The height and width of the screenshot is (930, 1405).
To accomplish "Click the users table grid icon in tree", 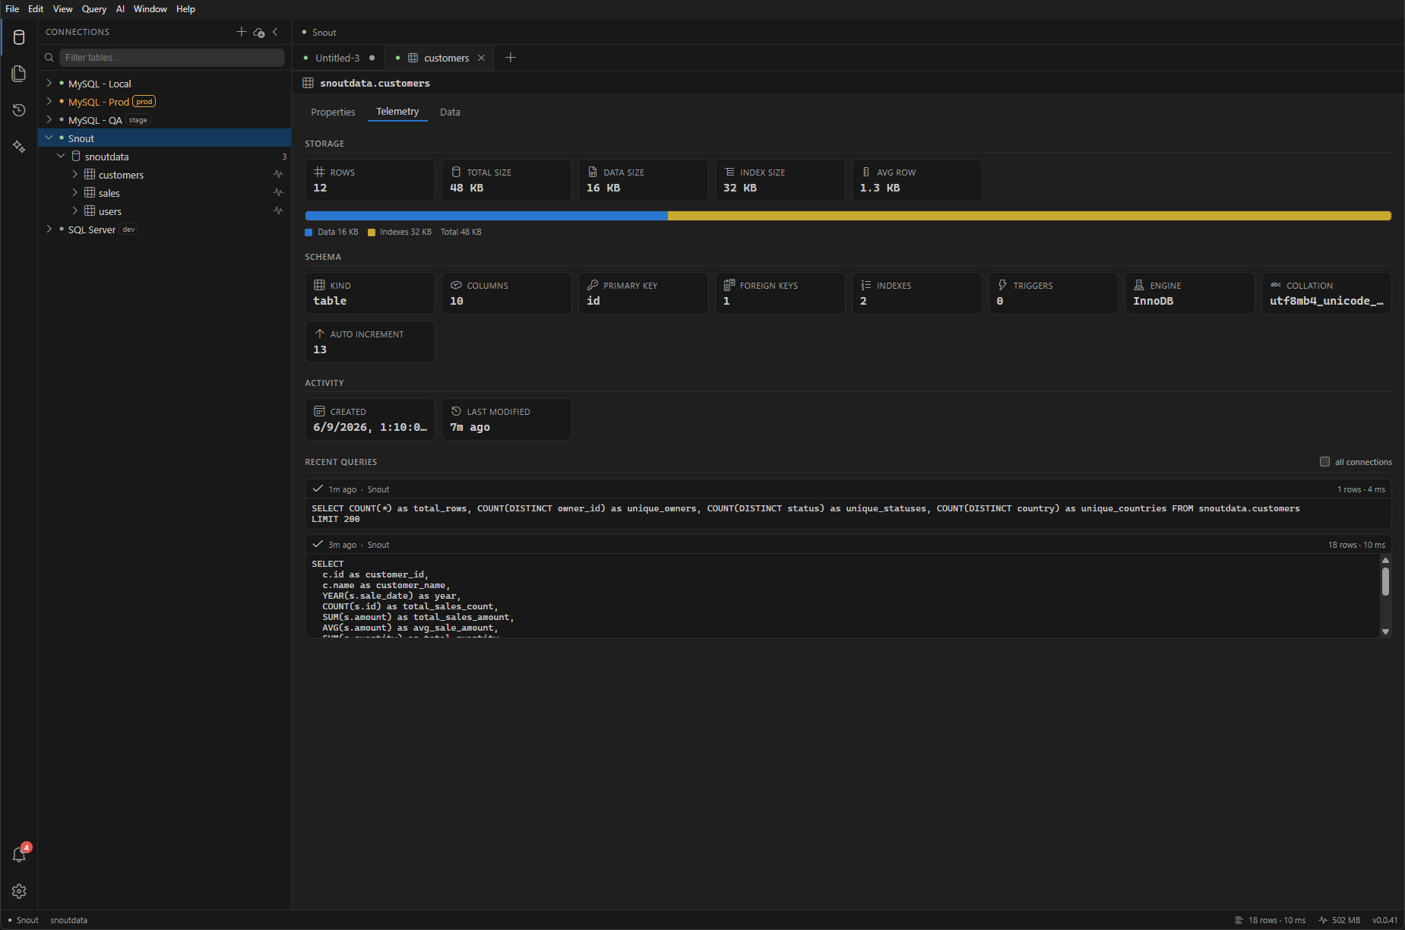I will [x=90, y=210].
